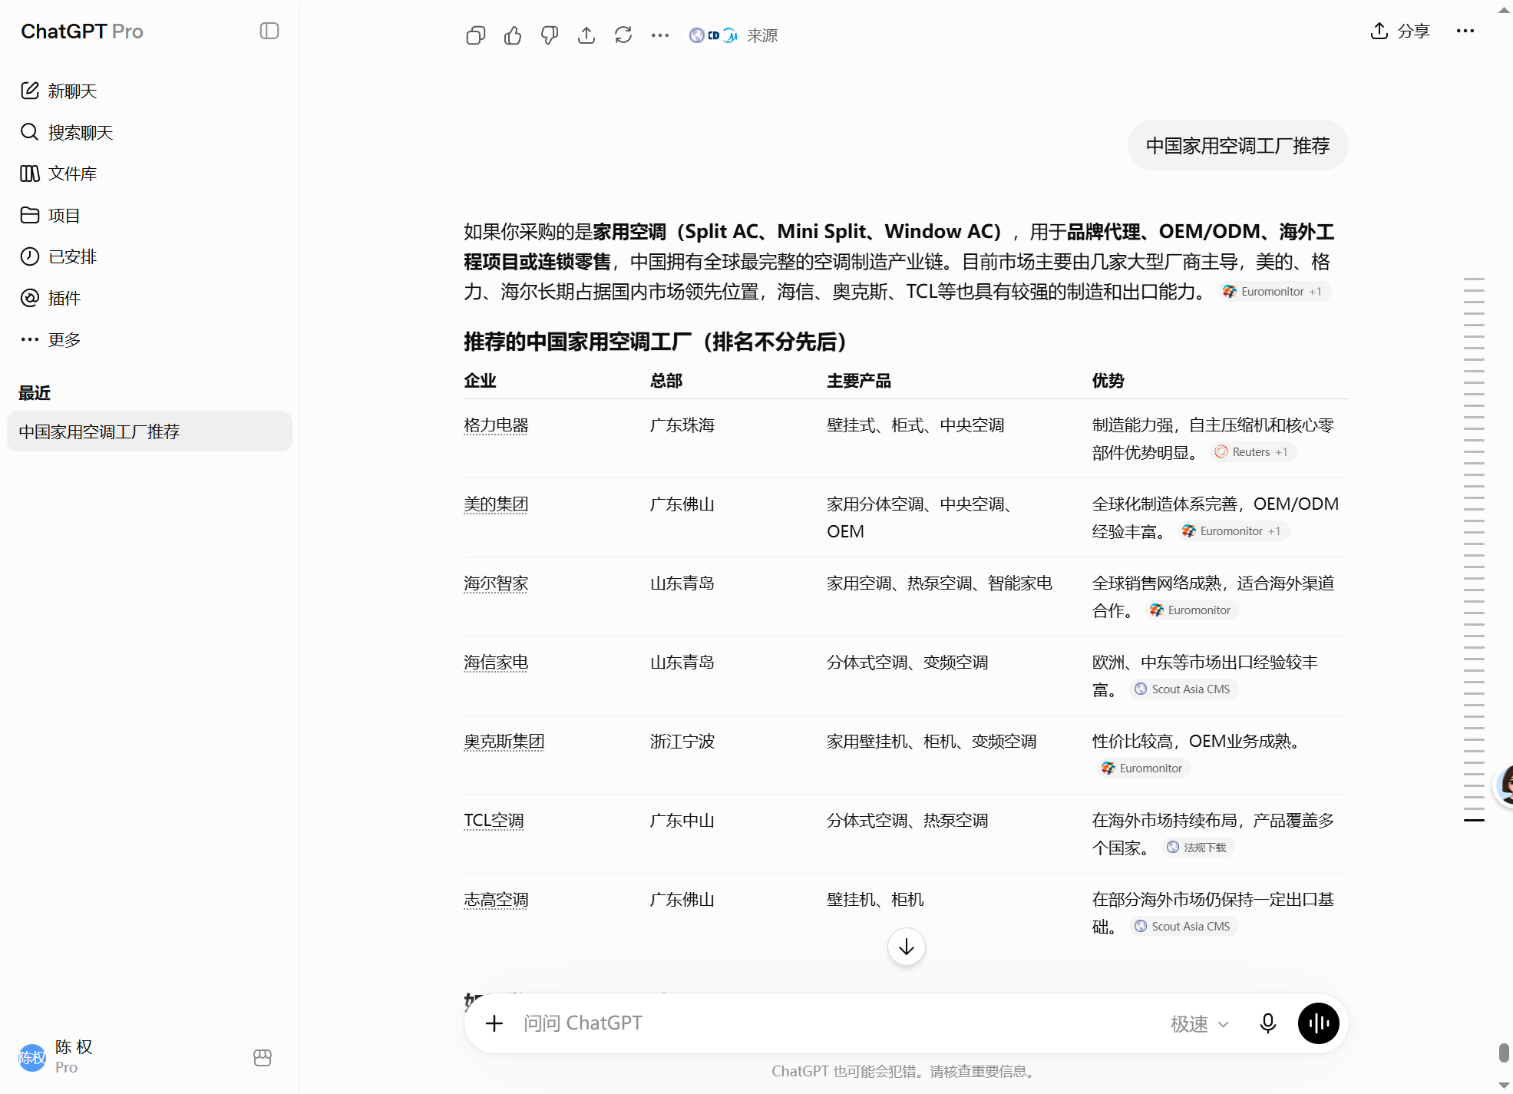Regenerate the response with the refresh icon
Screen dimensions: 1513x1094
(623, 35)
